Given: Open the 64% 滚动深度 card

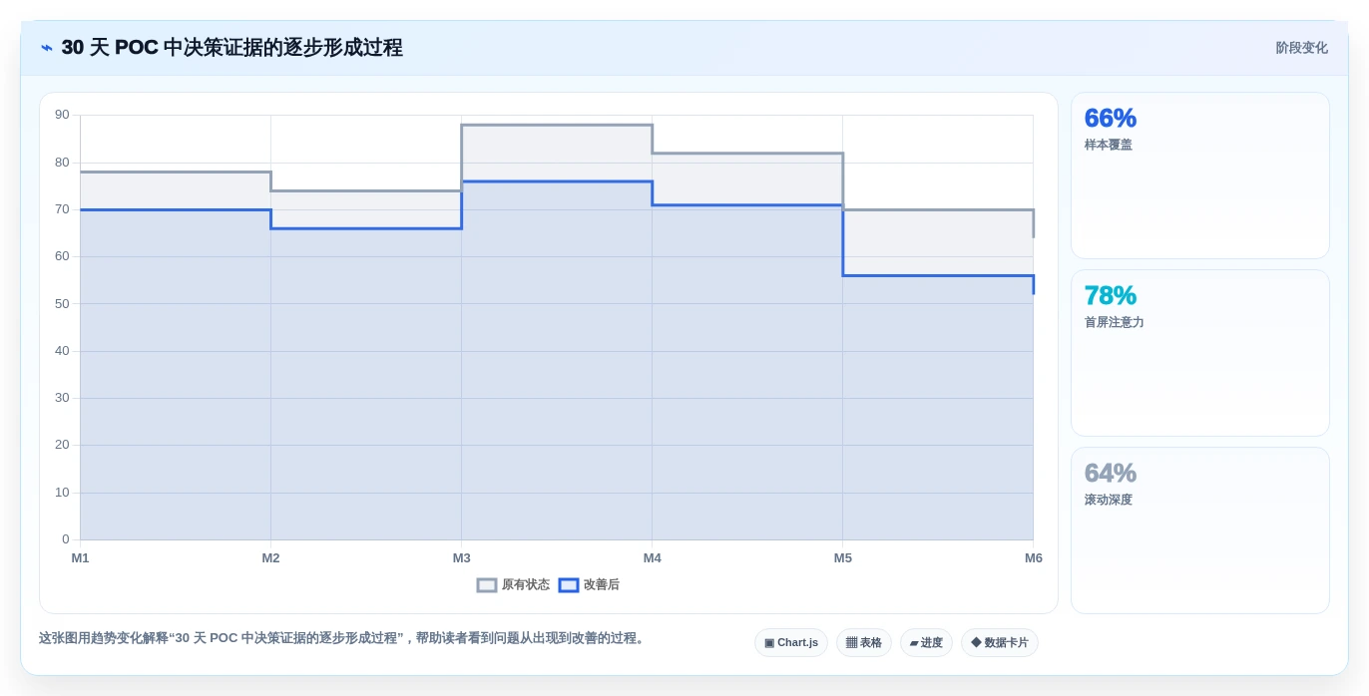Looking at the screenshot, I should tap(1199, 530).
